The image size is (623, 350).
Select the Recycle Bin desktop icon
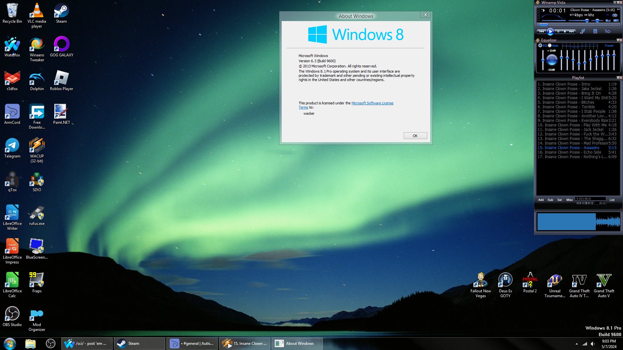coord(12,14)
